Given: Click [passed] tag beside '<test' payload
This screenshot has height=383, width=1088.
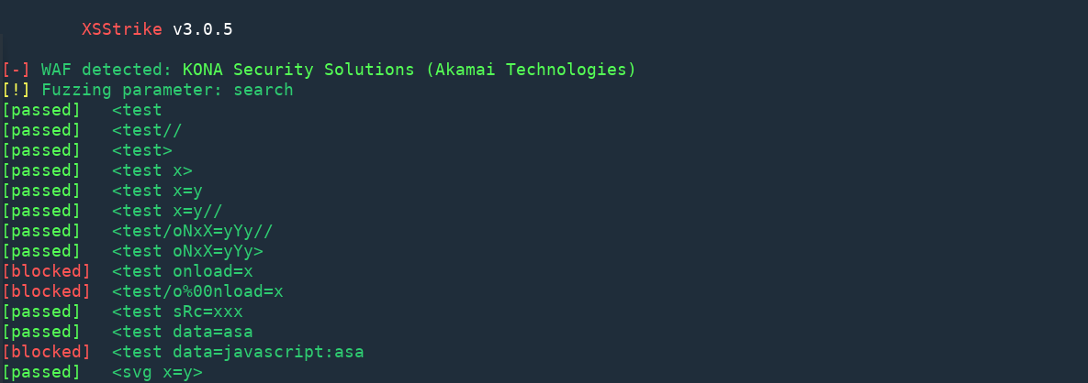Looking at the screenshot, I should (x=41, y=110).
